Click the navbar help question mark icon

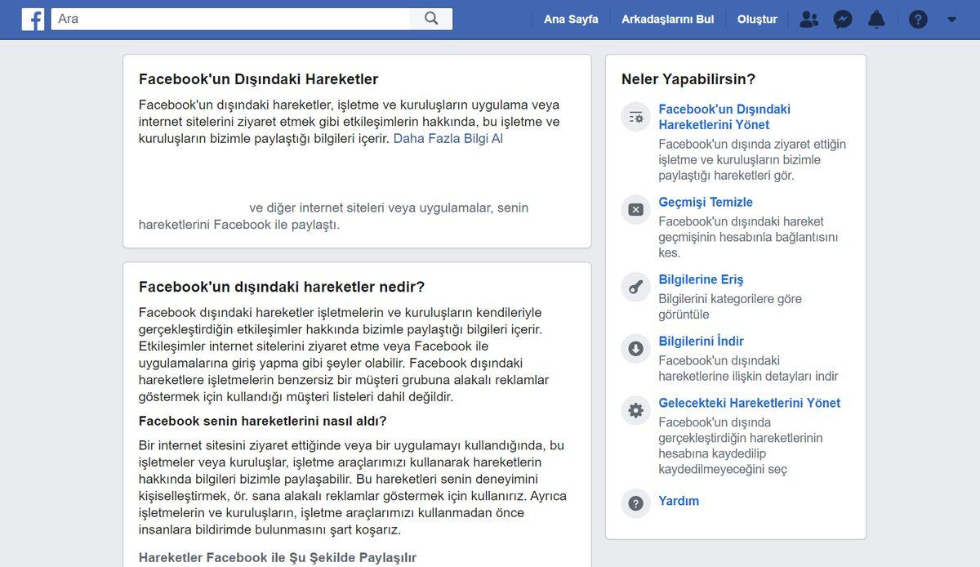[x=918, y=19]
